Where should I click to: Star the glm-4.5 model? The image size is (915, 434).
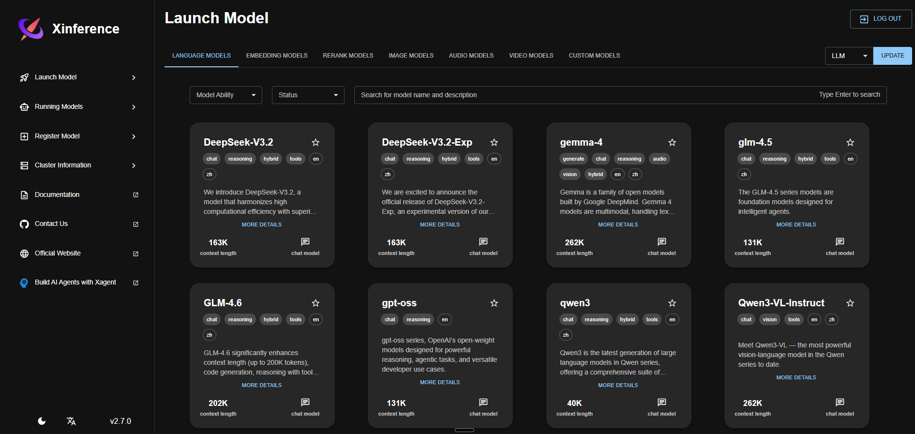click(x=850, y=142)
